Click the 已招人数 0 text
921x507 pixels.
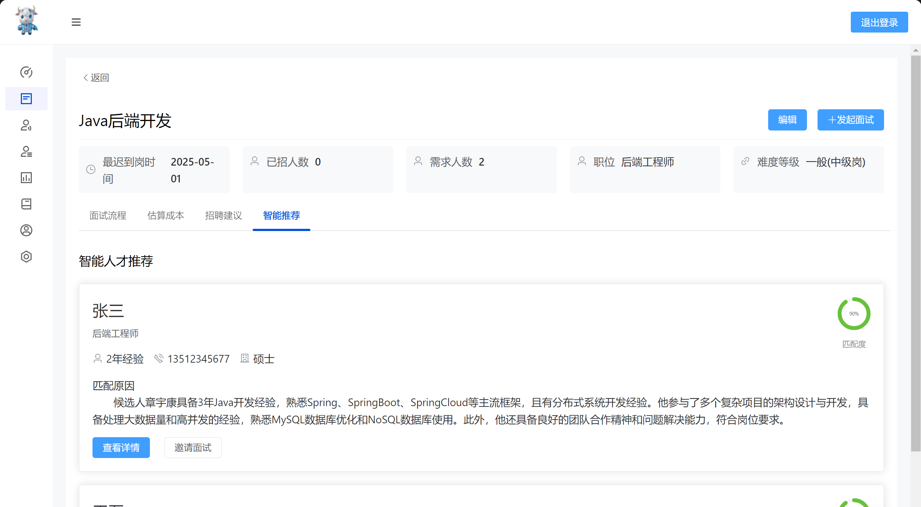click(x=294, y=162)
